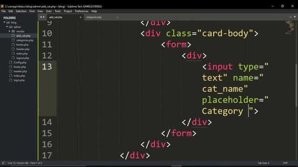
Task: Click the vertical scrollbar thumb
Action: [x=296, y=85]
